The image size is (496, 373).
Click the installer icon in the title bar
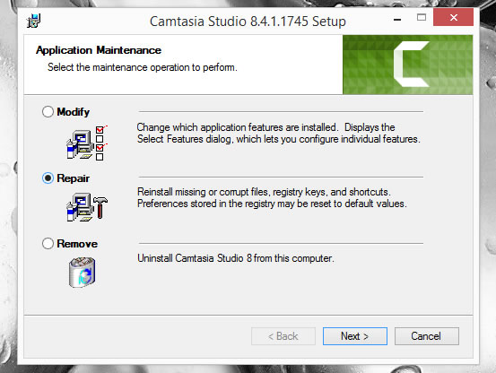point(34,21)
